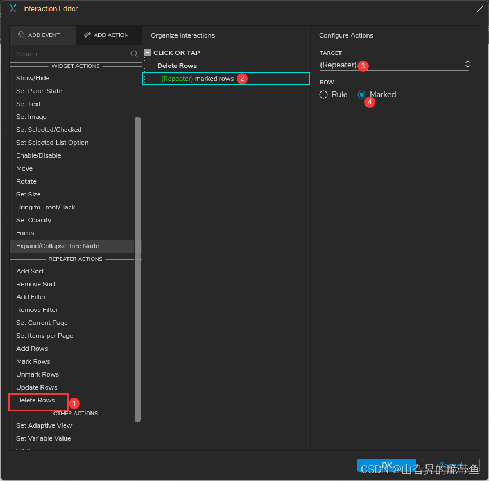Click the OK button

pyautogui.click(x=386, y=465)
